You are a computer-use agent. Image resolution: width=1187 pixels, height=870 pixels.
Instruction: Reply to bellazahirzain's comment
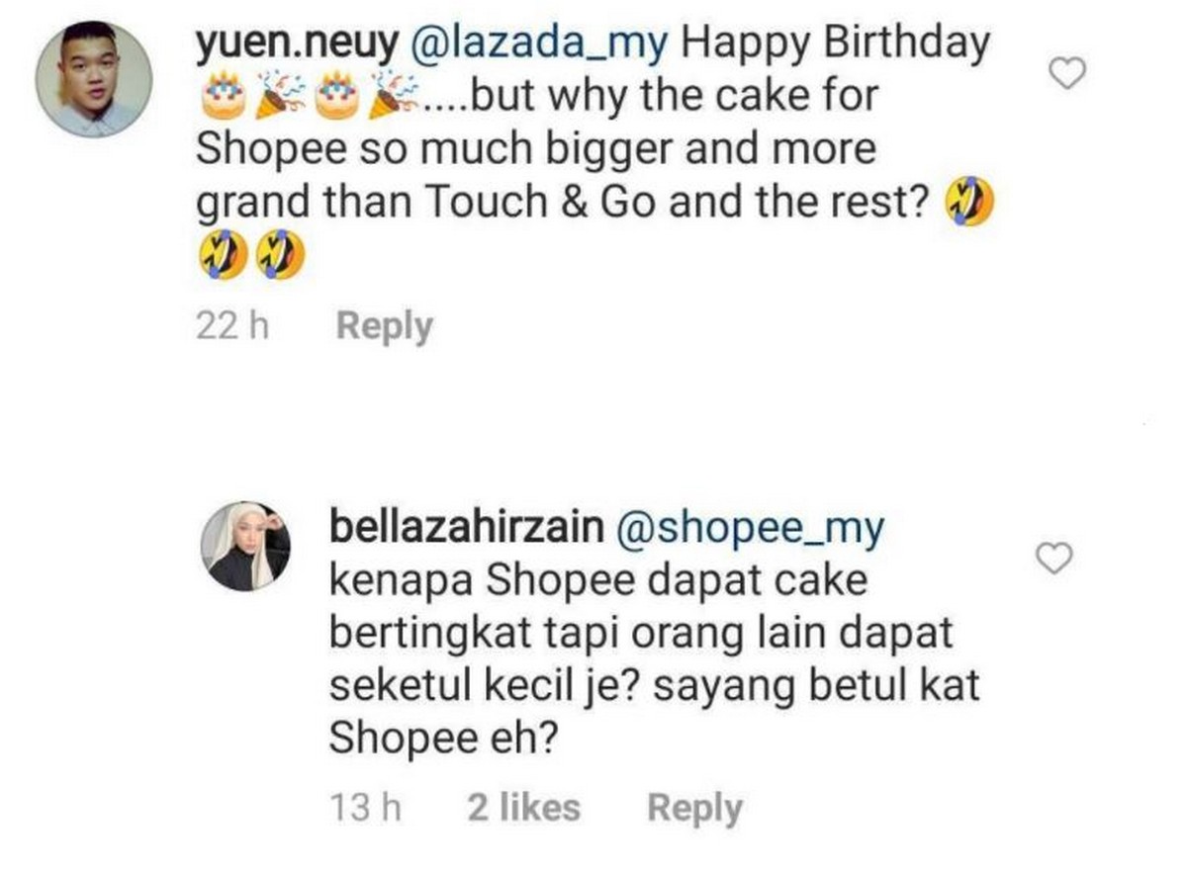[694, 809]
